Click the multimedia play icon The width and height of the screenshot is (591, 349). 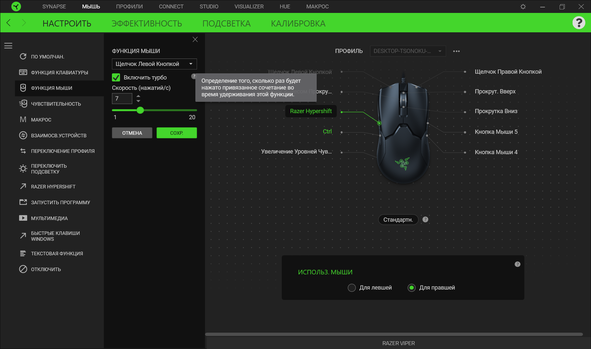(23, 218)
